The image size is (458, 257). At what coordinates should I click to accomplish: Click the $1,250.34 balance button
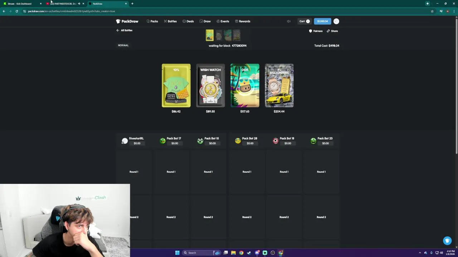(x=322, y=21)
